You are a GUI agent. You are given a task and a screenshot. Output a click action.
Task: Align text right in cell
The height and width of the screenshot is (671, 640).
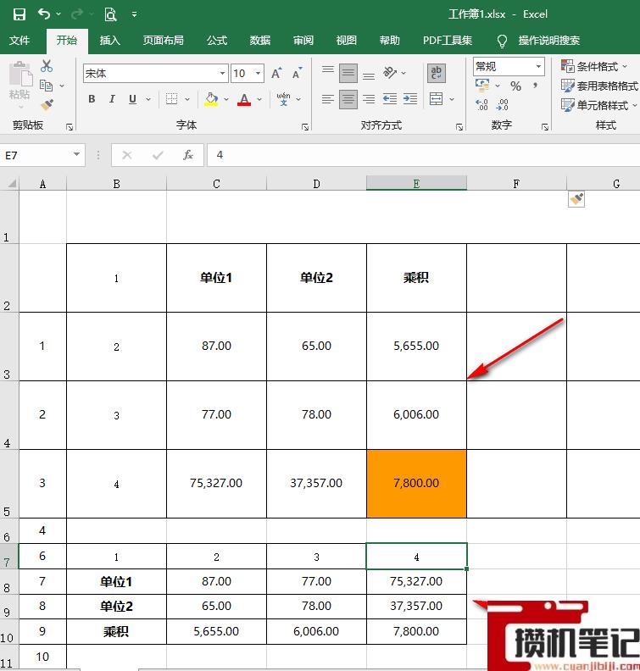tap(369, 99)
